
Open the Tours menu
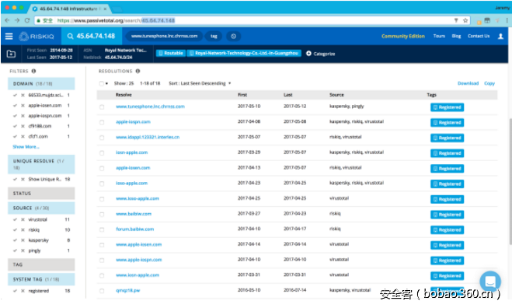click(439, 36)
